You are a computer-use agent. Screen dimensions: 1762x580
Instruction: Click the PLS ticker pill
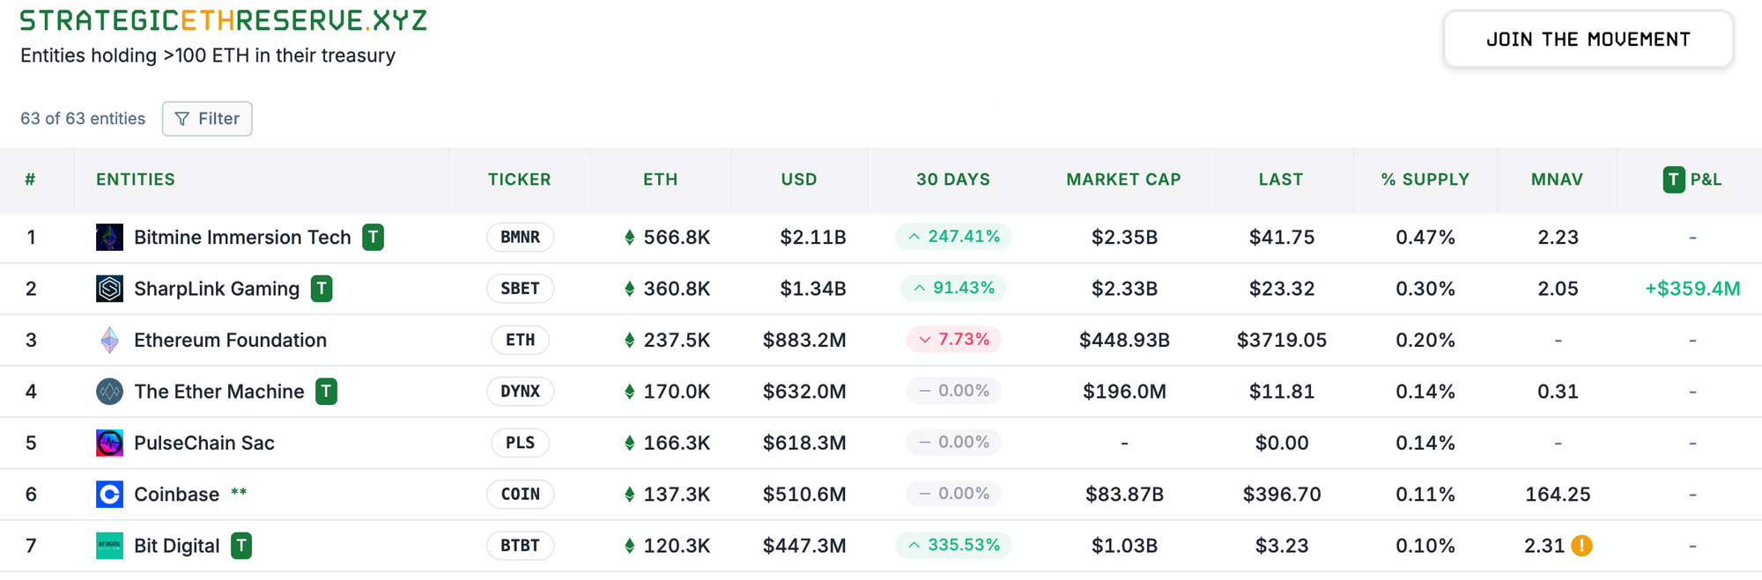(520, 443)
